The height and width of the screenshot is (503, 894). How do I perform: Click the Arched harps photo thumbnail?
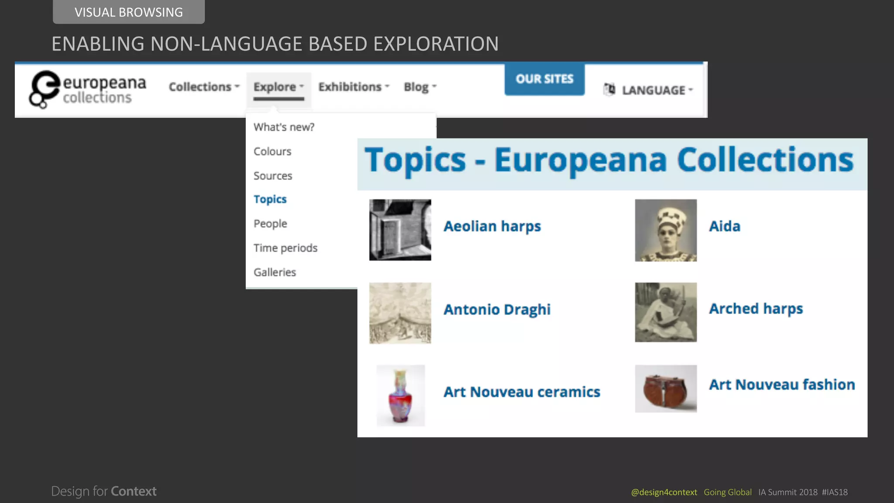(x=666, y=312)
